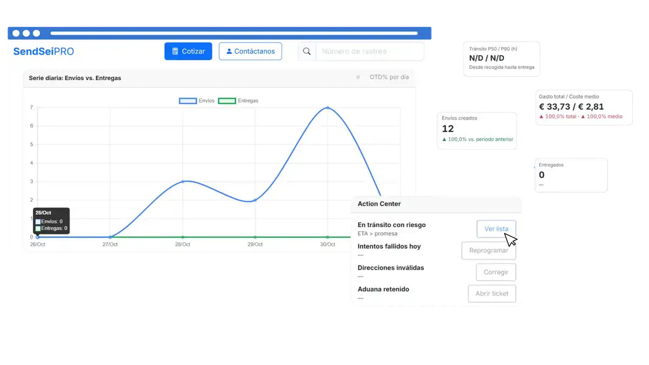The height and width of the screenshot is (365, 649).
Task: Toggle the Entregas series in the legend
Action: click(238, 101)
